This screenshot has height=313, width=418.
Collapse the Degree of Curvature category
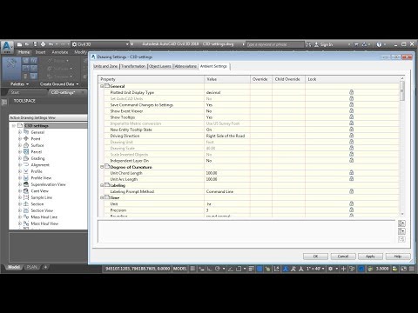[x=102, y=167]
